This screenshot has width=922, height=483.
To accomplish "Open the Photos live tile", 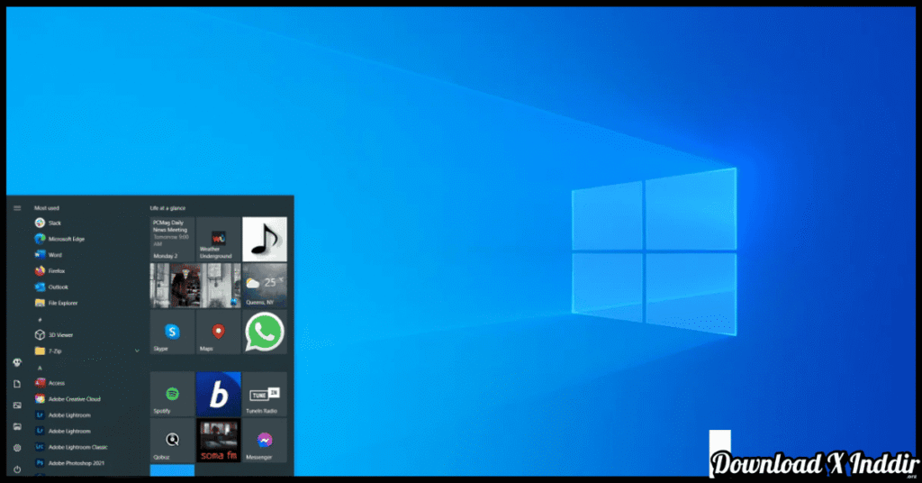I will click(195, 286).
